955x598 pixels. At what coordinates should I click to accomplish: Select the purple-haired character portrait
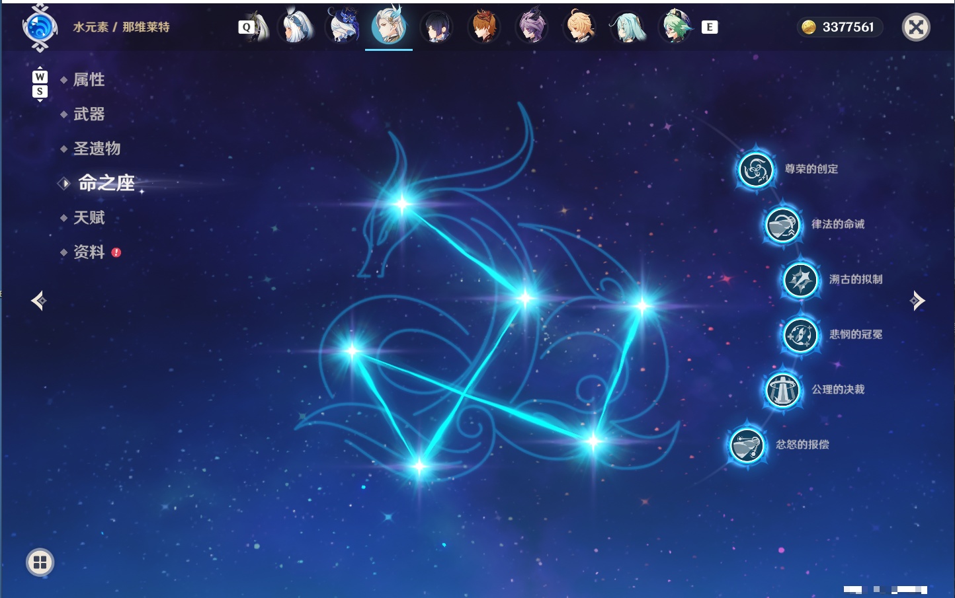click(532, 26)
